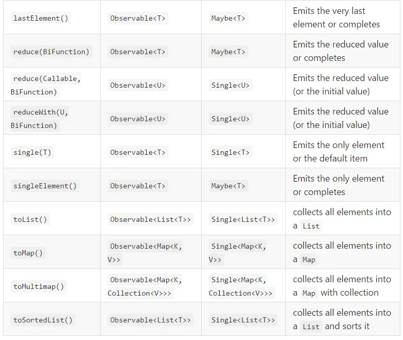Select the reduce(BiFunction) operator cell

point(52,52)
